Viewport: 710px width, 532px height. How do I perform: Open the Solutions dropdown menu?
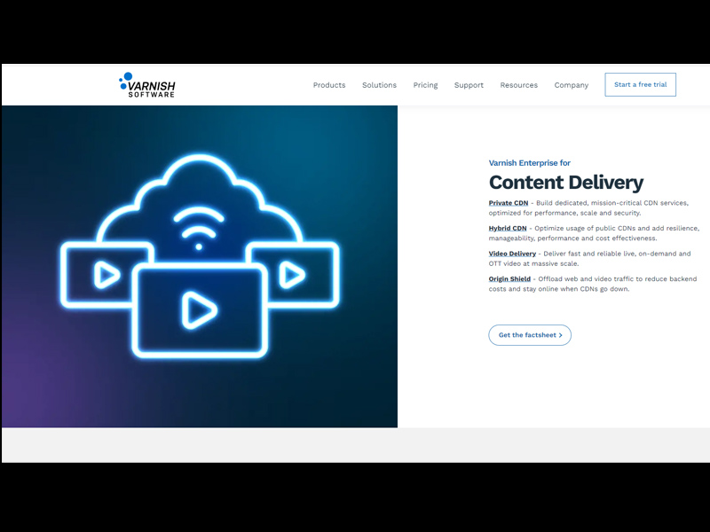tap(379, 85)
